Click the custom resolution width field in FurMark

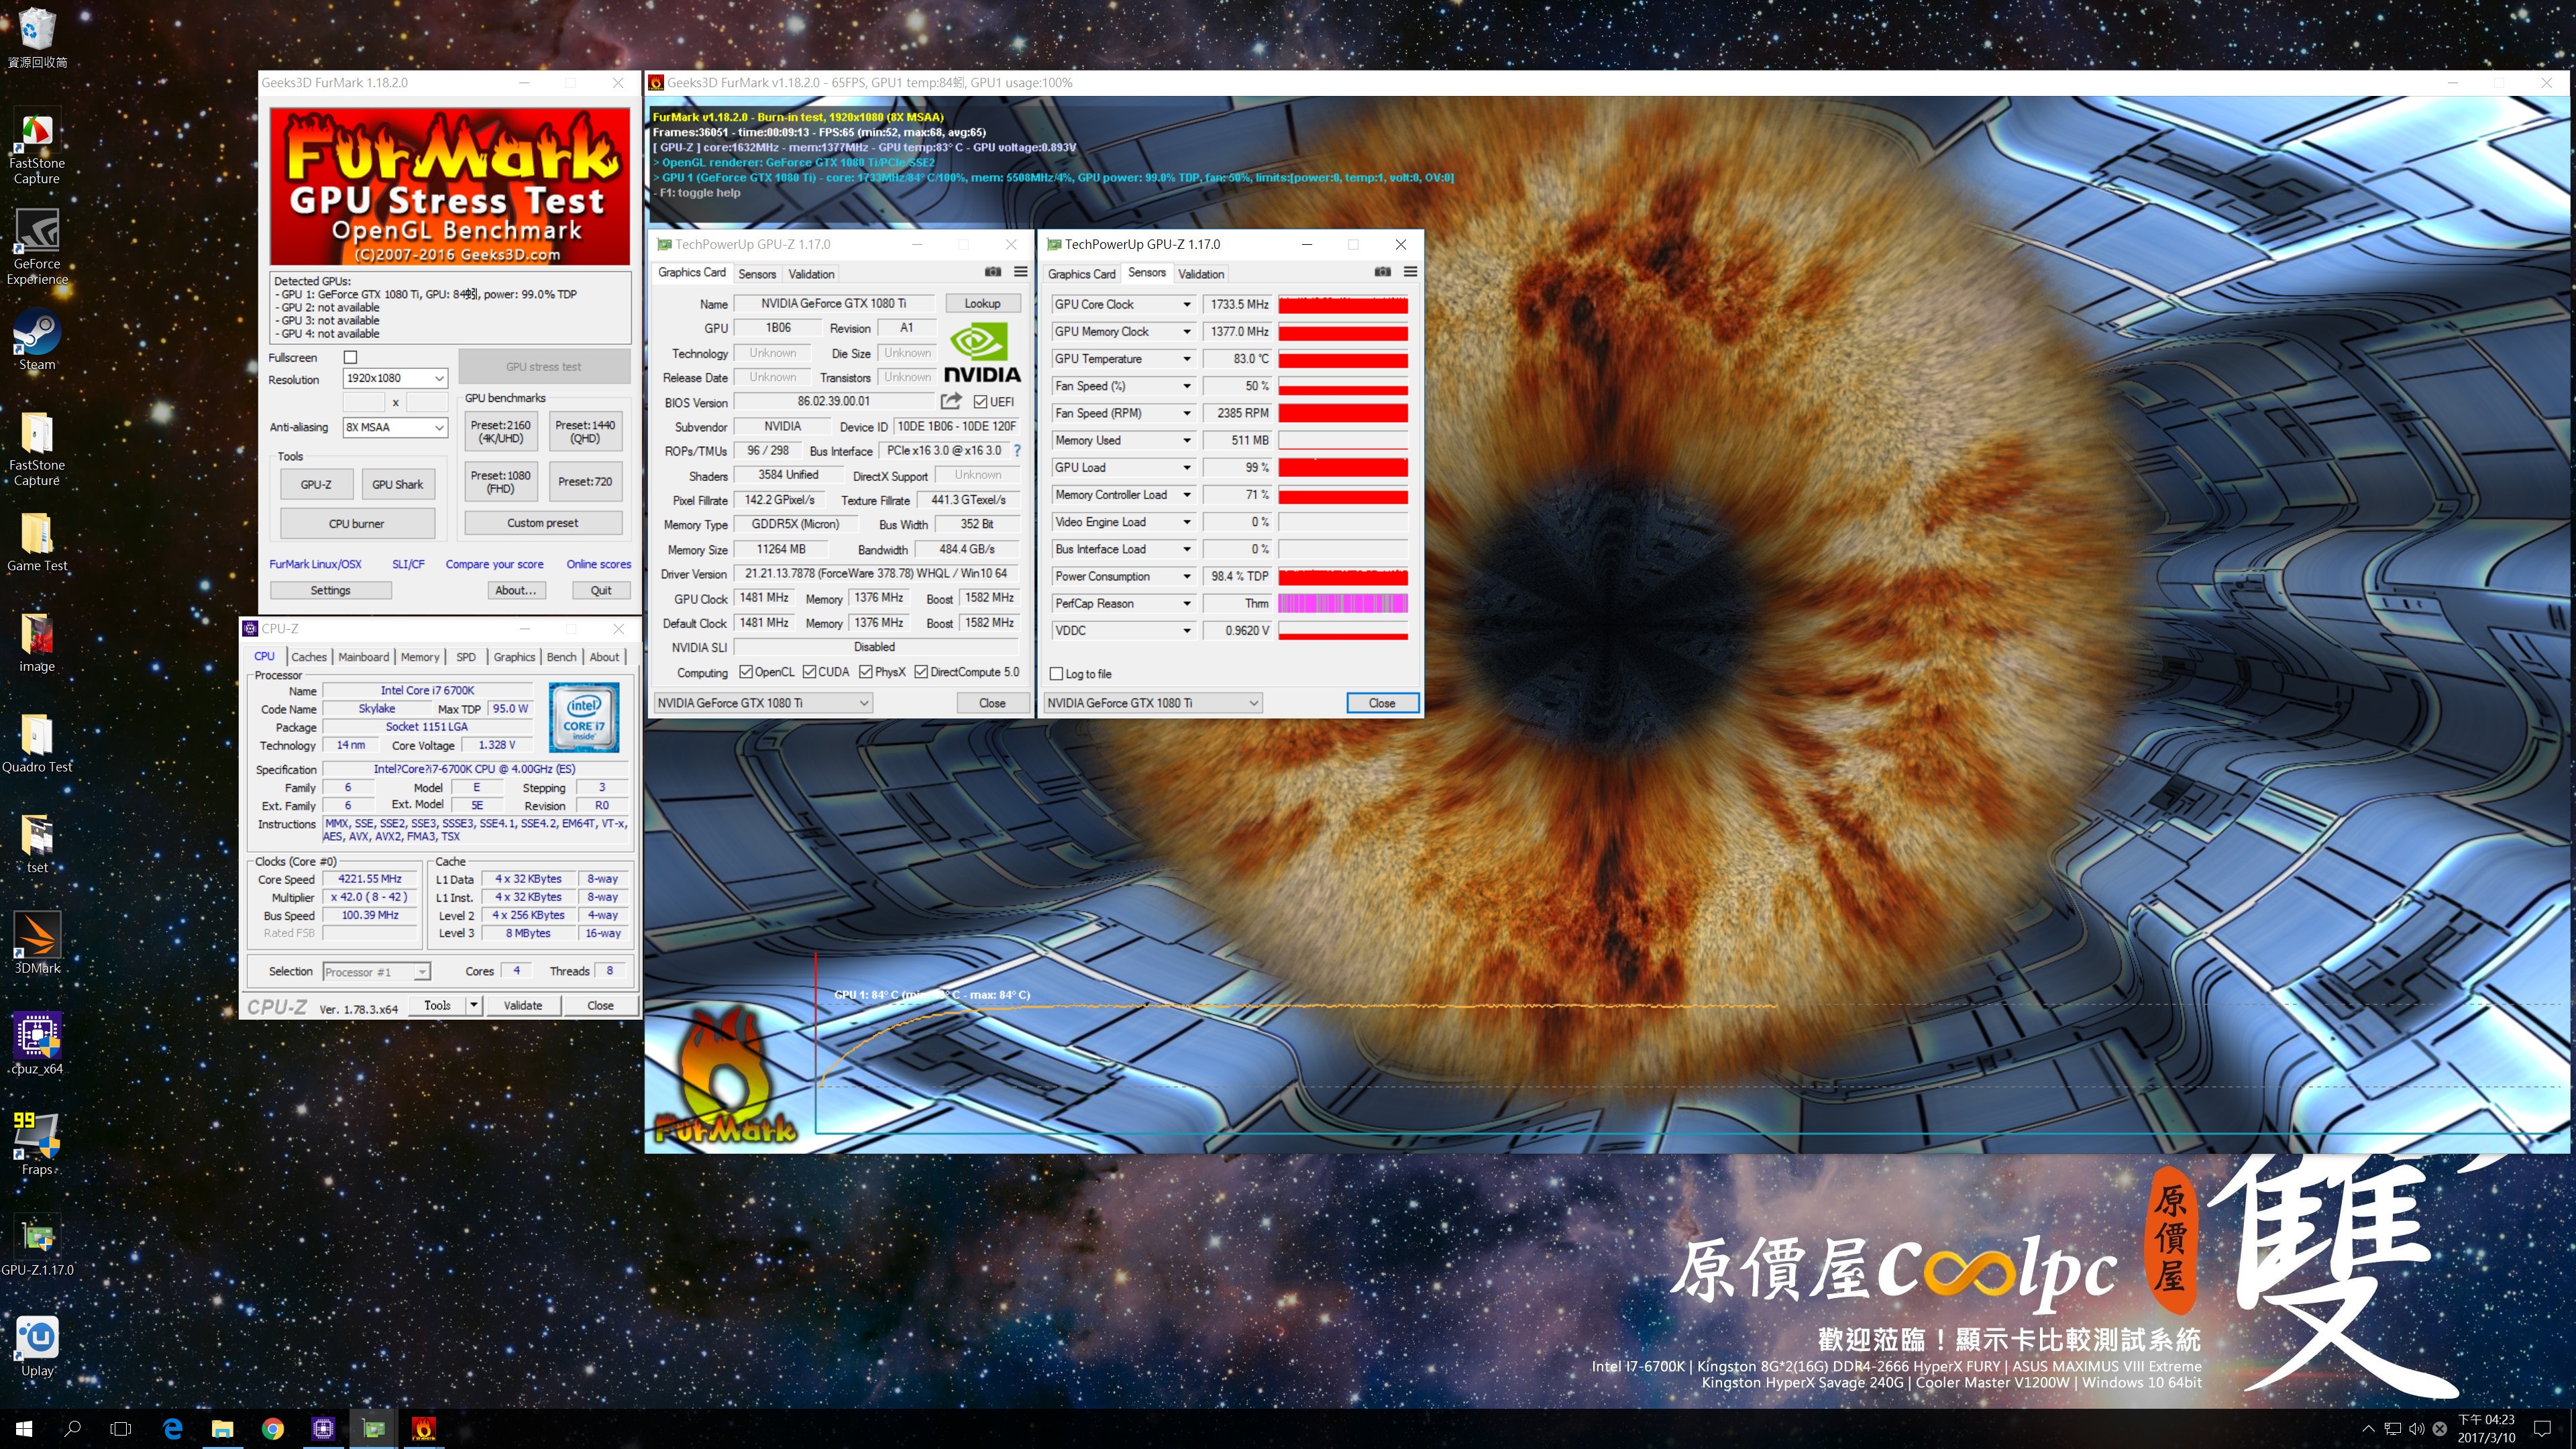pyautogui.click(x=364, y=402)
